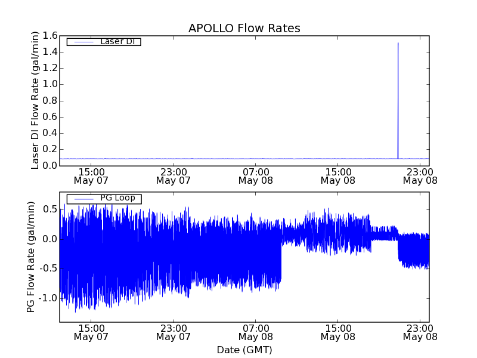
Task: Click 15:00 May 07 tick under top plot
Action: [91, 175]
